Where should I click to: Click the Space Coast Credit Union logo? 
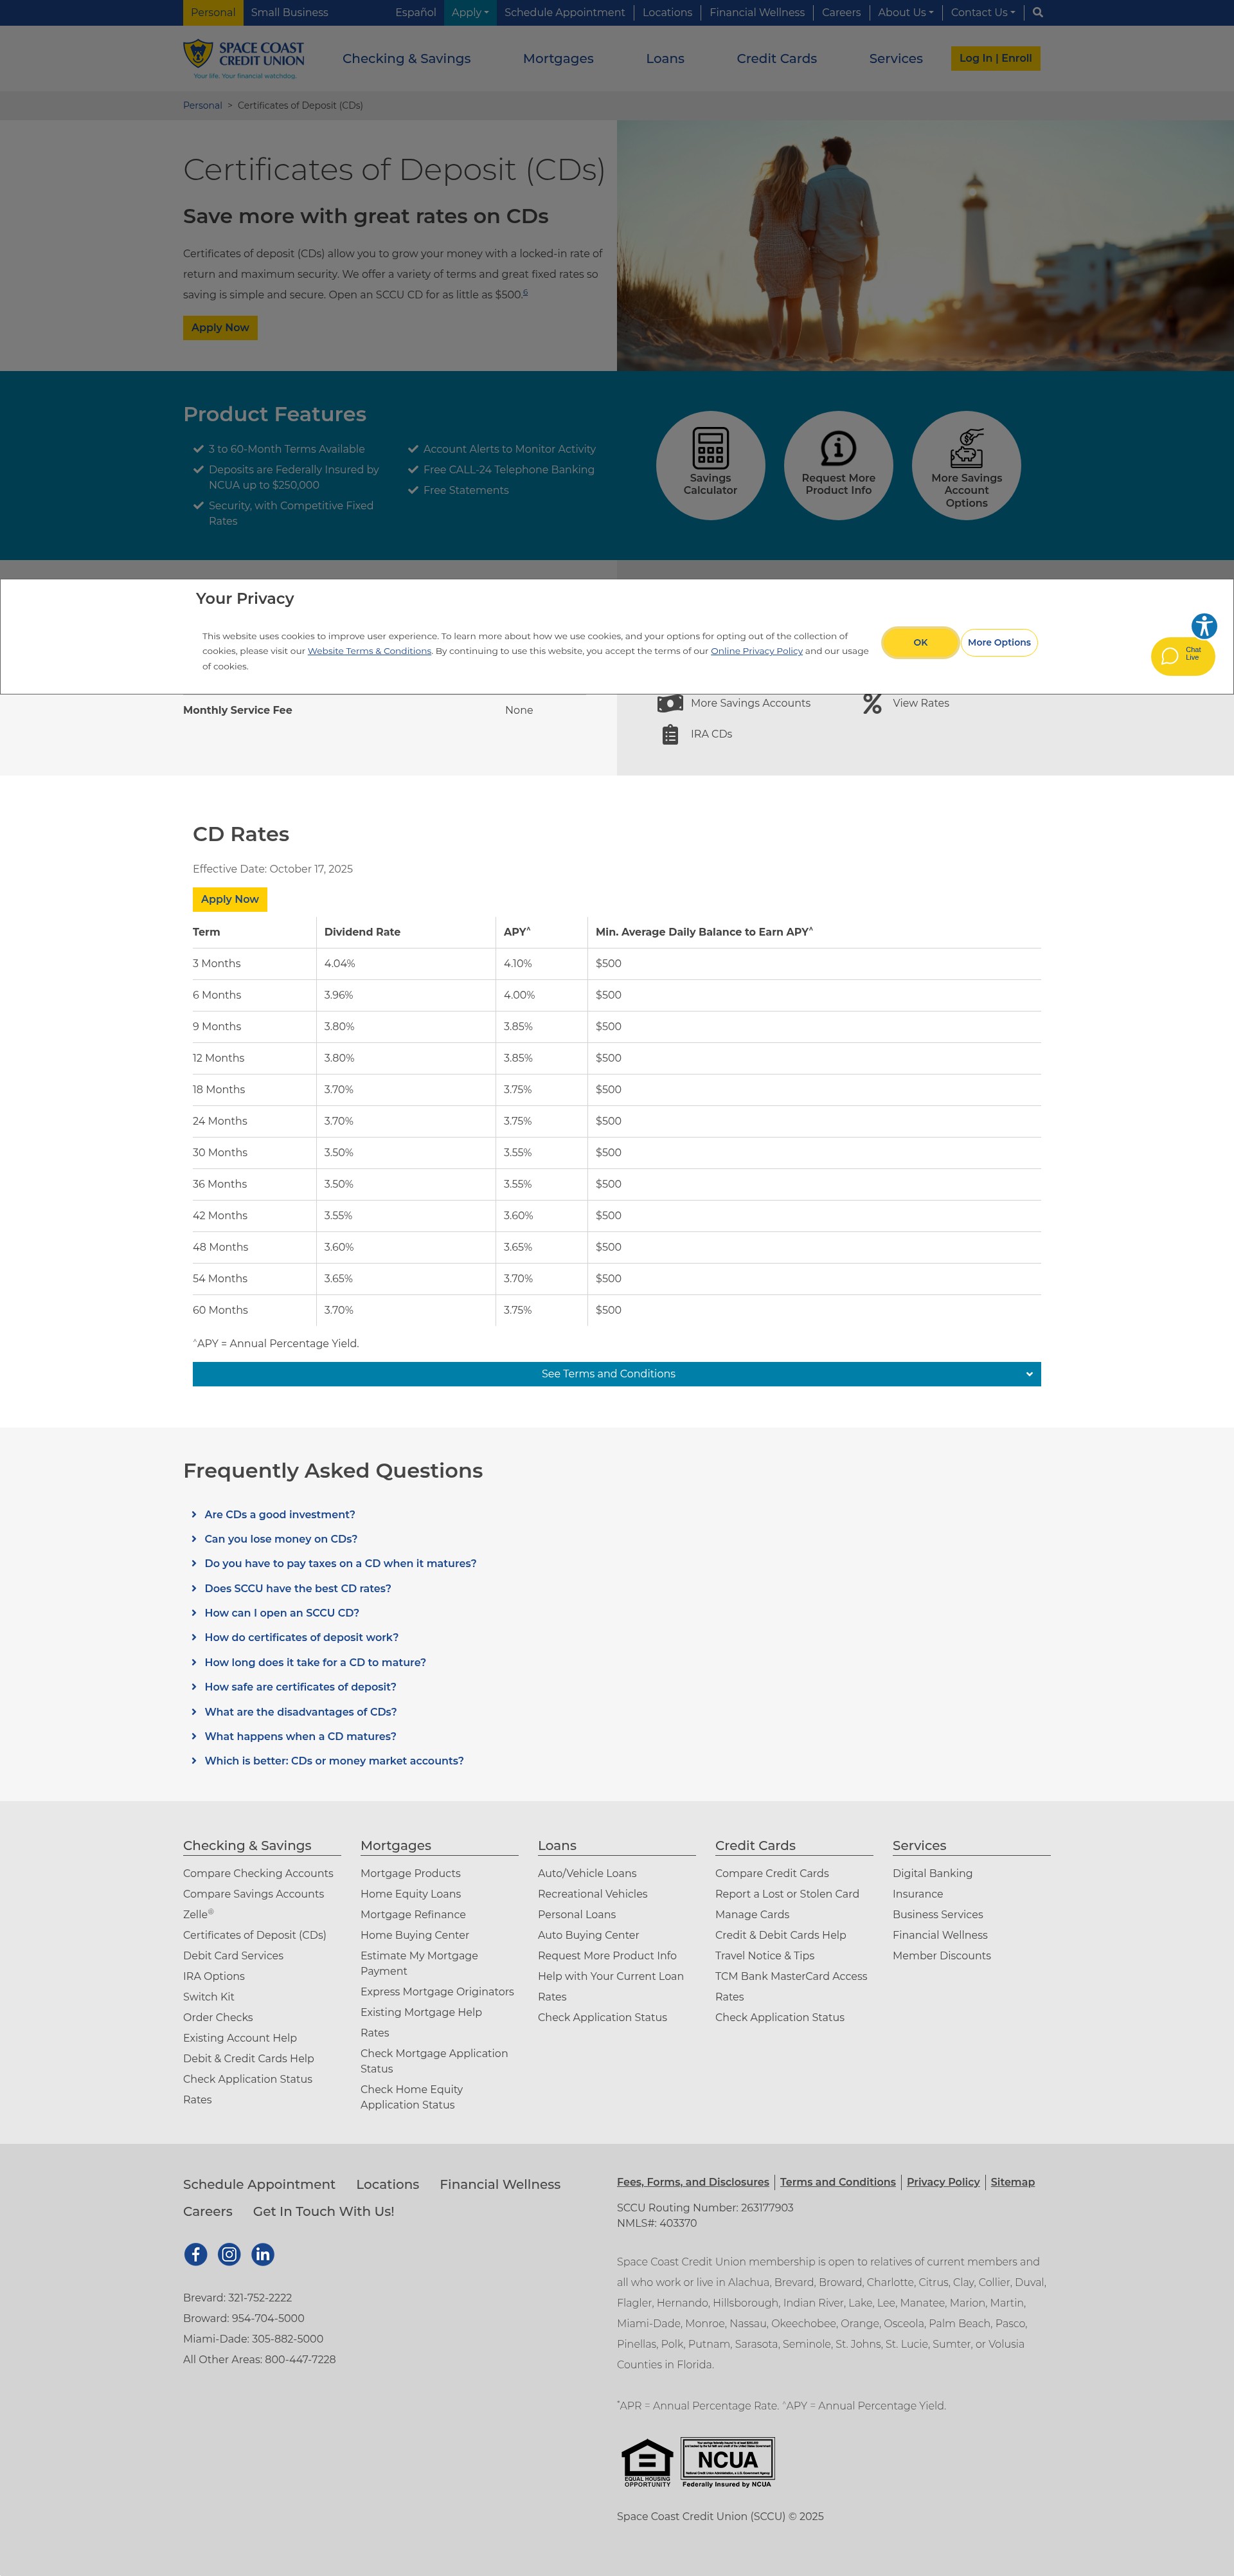coord(244,59)
